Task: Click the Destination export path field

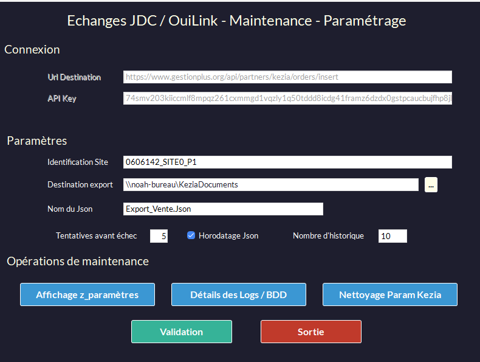Action: pos(270,184)
